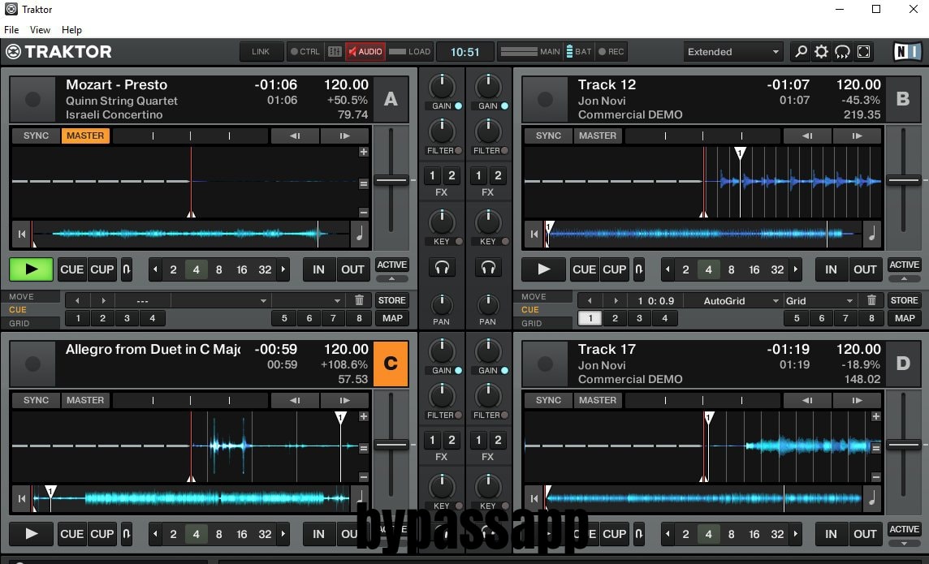Screen dimensions: 929x564
Task: Delete cue point trash icon on Deck A
Action: pyautogui.click(x=359, y=300)
